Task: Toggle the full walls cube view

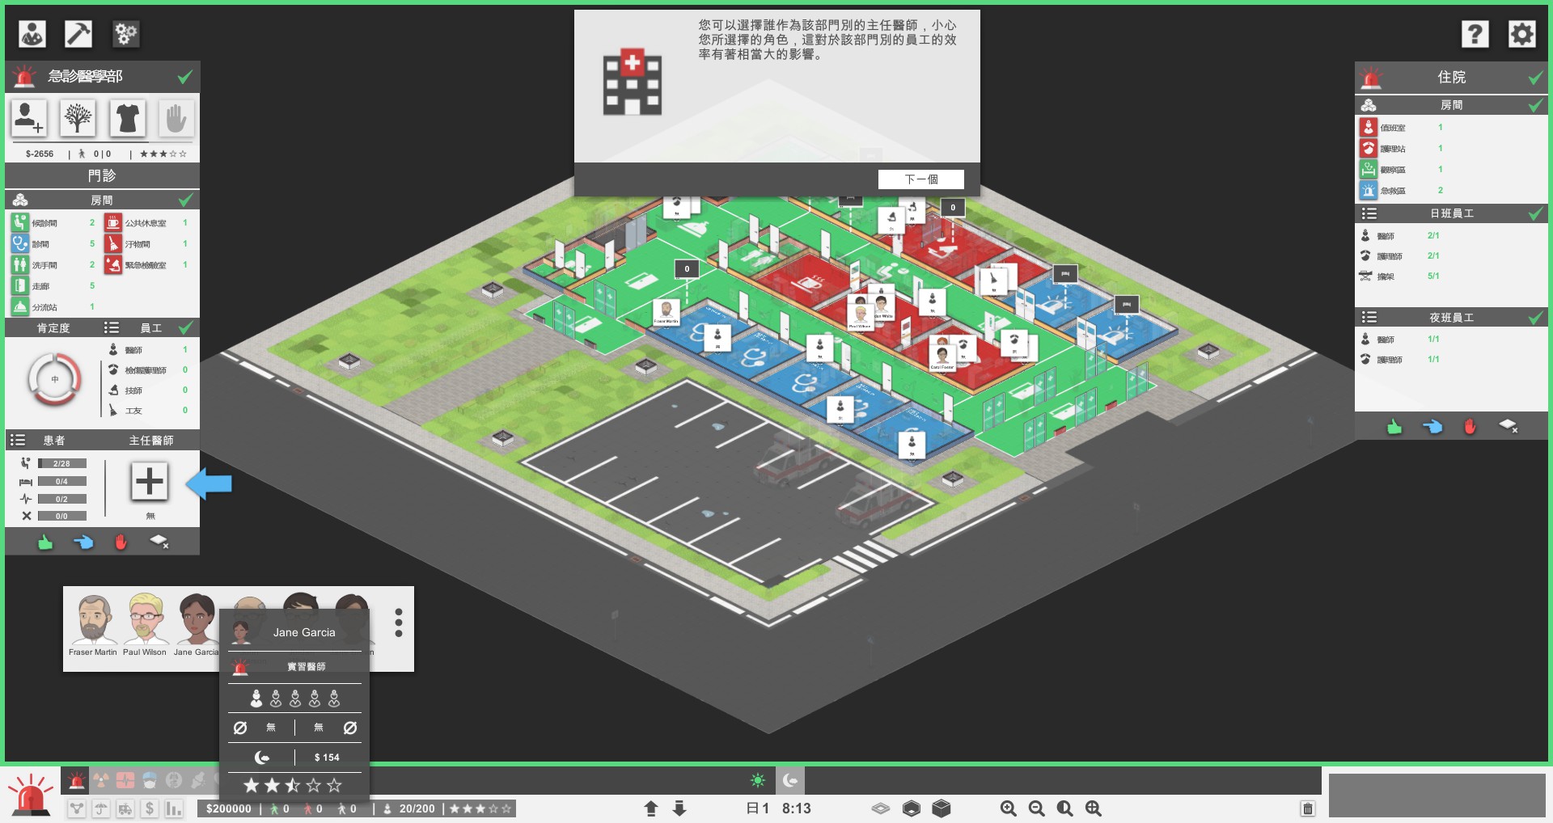Action: point(941,808)
